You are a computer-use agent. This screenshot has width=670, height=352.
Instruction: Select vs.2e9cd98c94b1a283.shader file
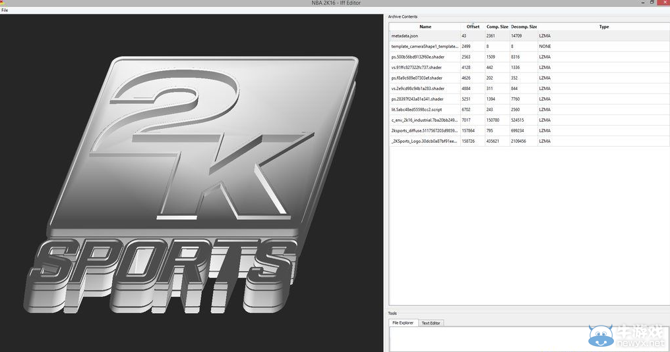pyautogui.click(x=418, y=89)
